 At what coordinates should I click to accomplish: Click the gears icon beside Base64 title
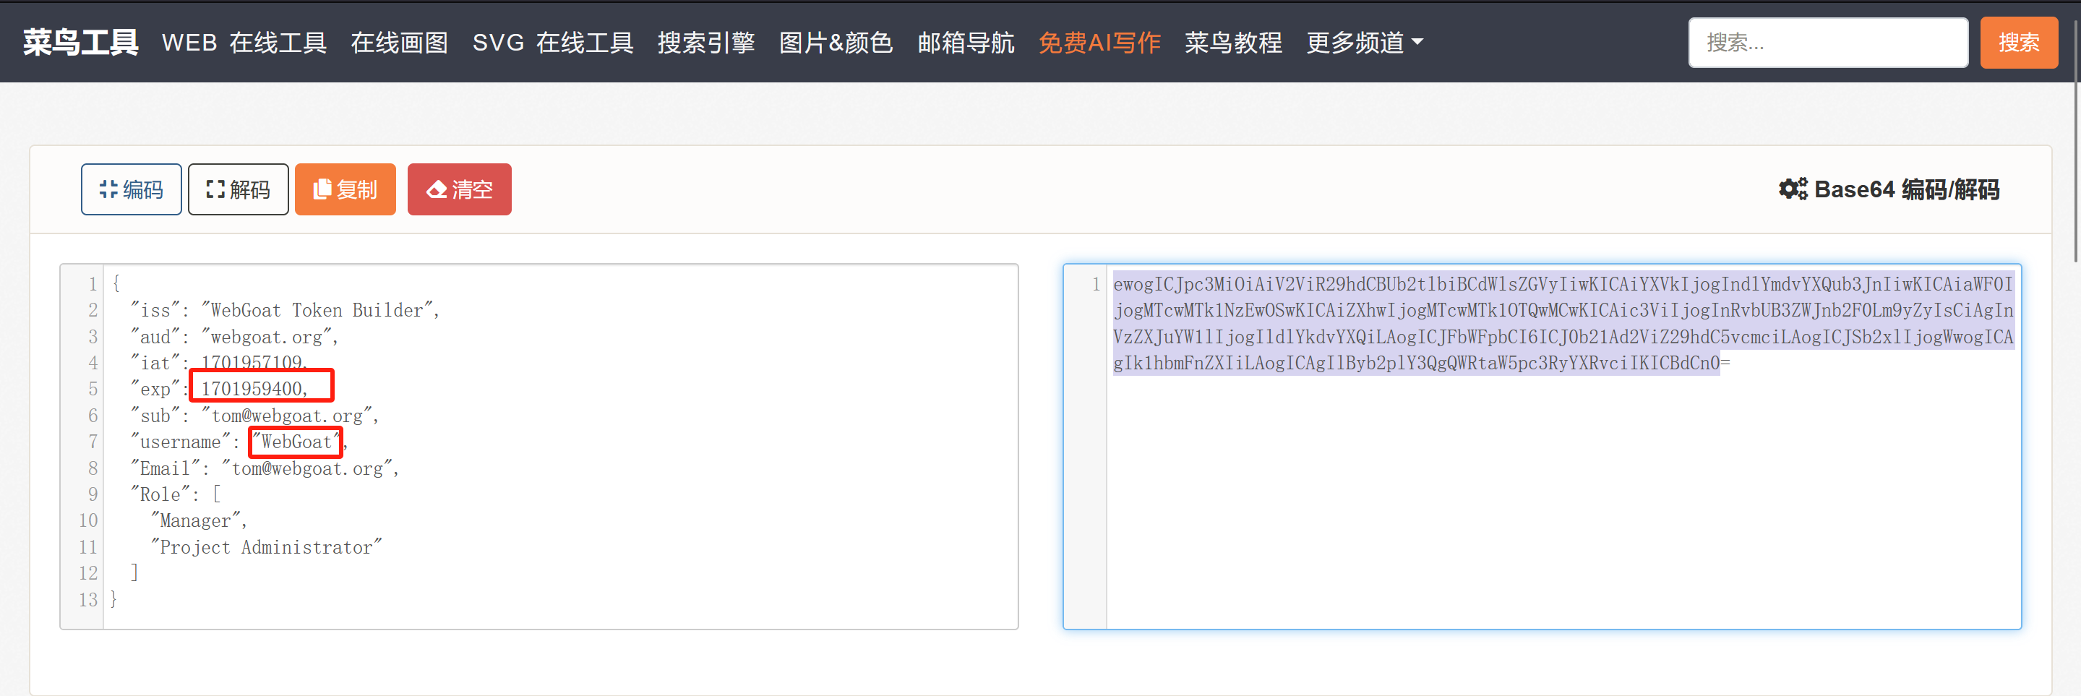[x=1793, y=190]
